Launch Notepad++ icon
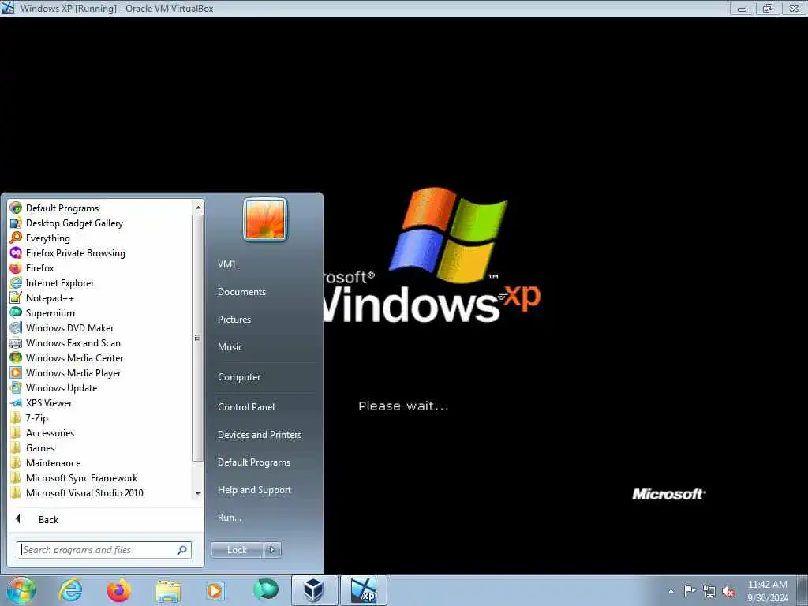Viewport: 808px width, 606px height. pos(16,297)
